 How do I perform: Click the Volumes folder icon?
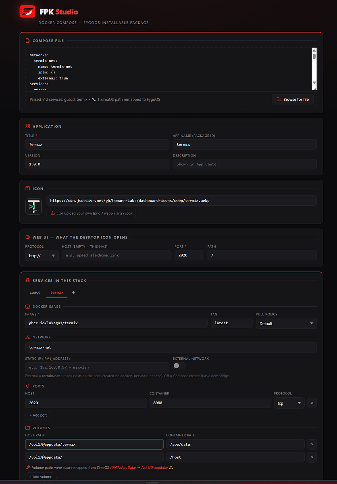point(27,428)
